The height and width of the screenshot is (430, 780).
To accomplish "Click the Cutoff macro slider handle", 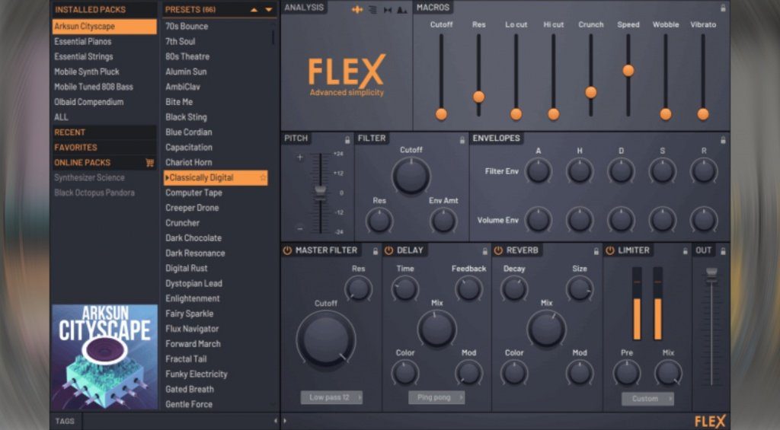I will click(441, 114).
